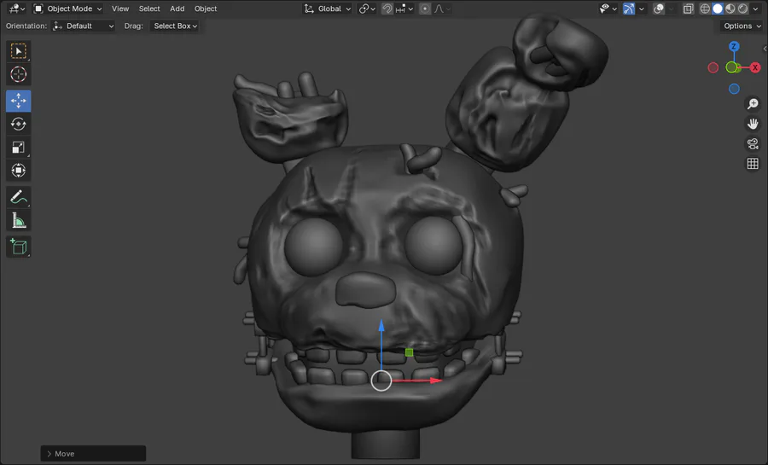Image resolution: width=768 pixels, height=465 pixels.
Task: Open the pivot point dropdown
Action: [367, 9]
